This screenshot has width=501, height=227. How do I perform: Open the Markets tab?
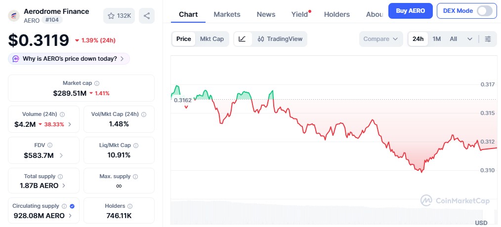pos(227,14)
